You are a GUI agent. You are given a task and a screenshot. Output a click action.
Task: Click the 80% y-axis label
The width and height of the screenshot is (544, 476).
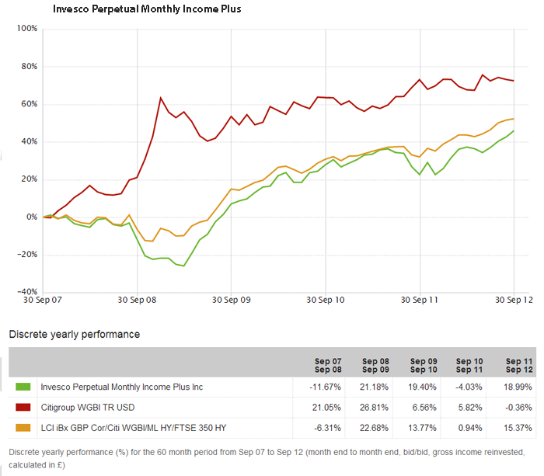coord(30,66)
